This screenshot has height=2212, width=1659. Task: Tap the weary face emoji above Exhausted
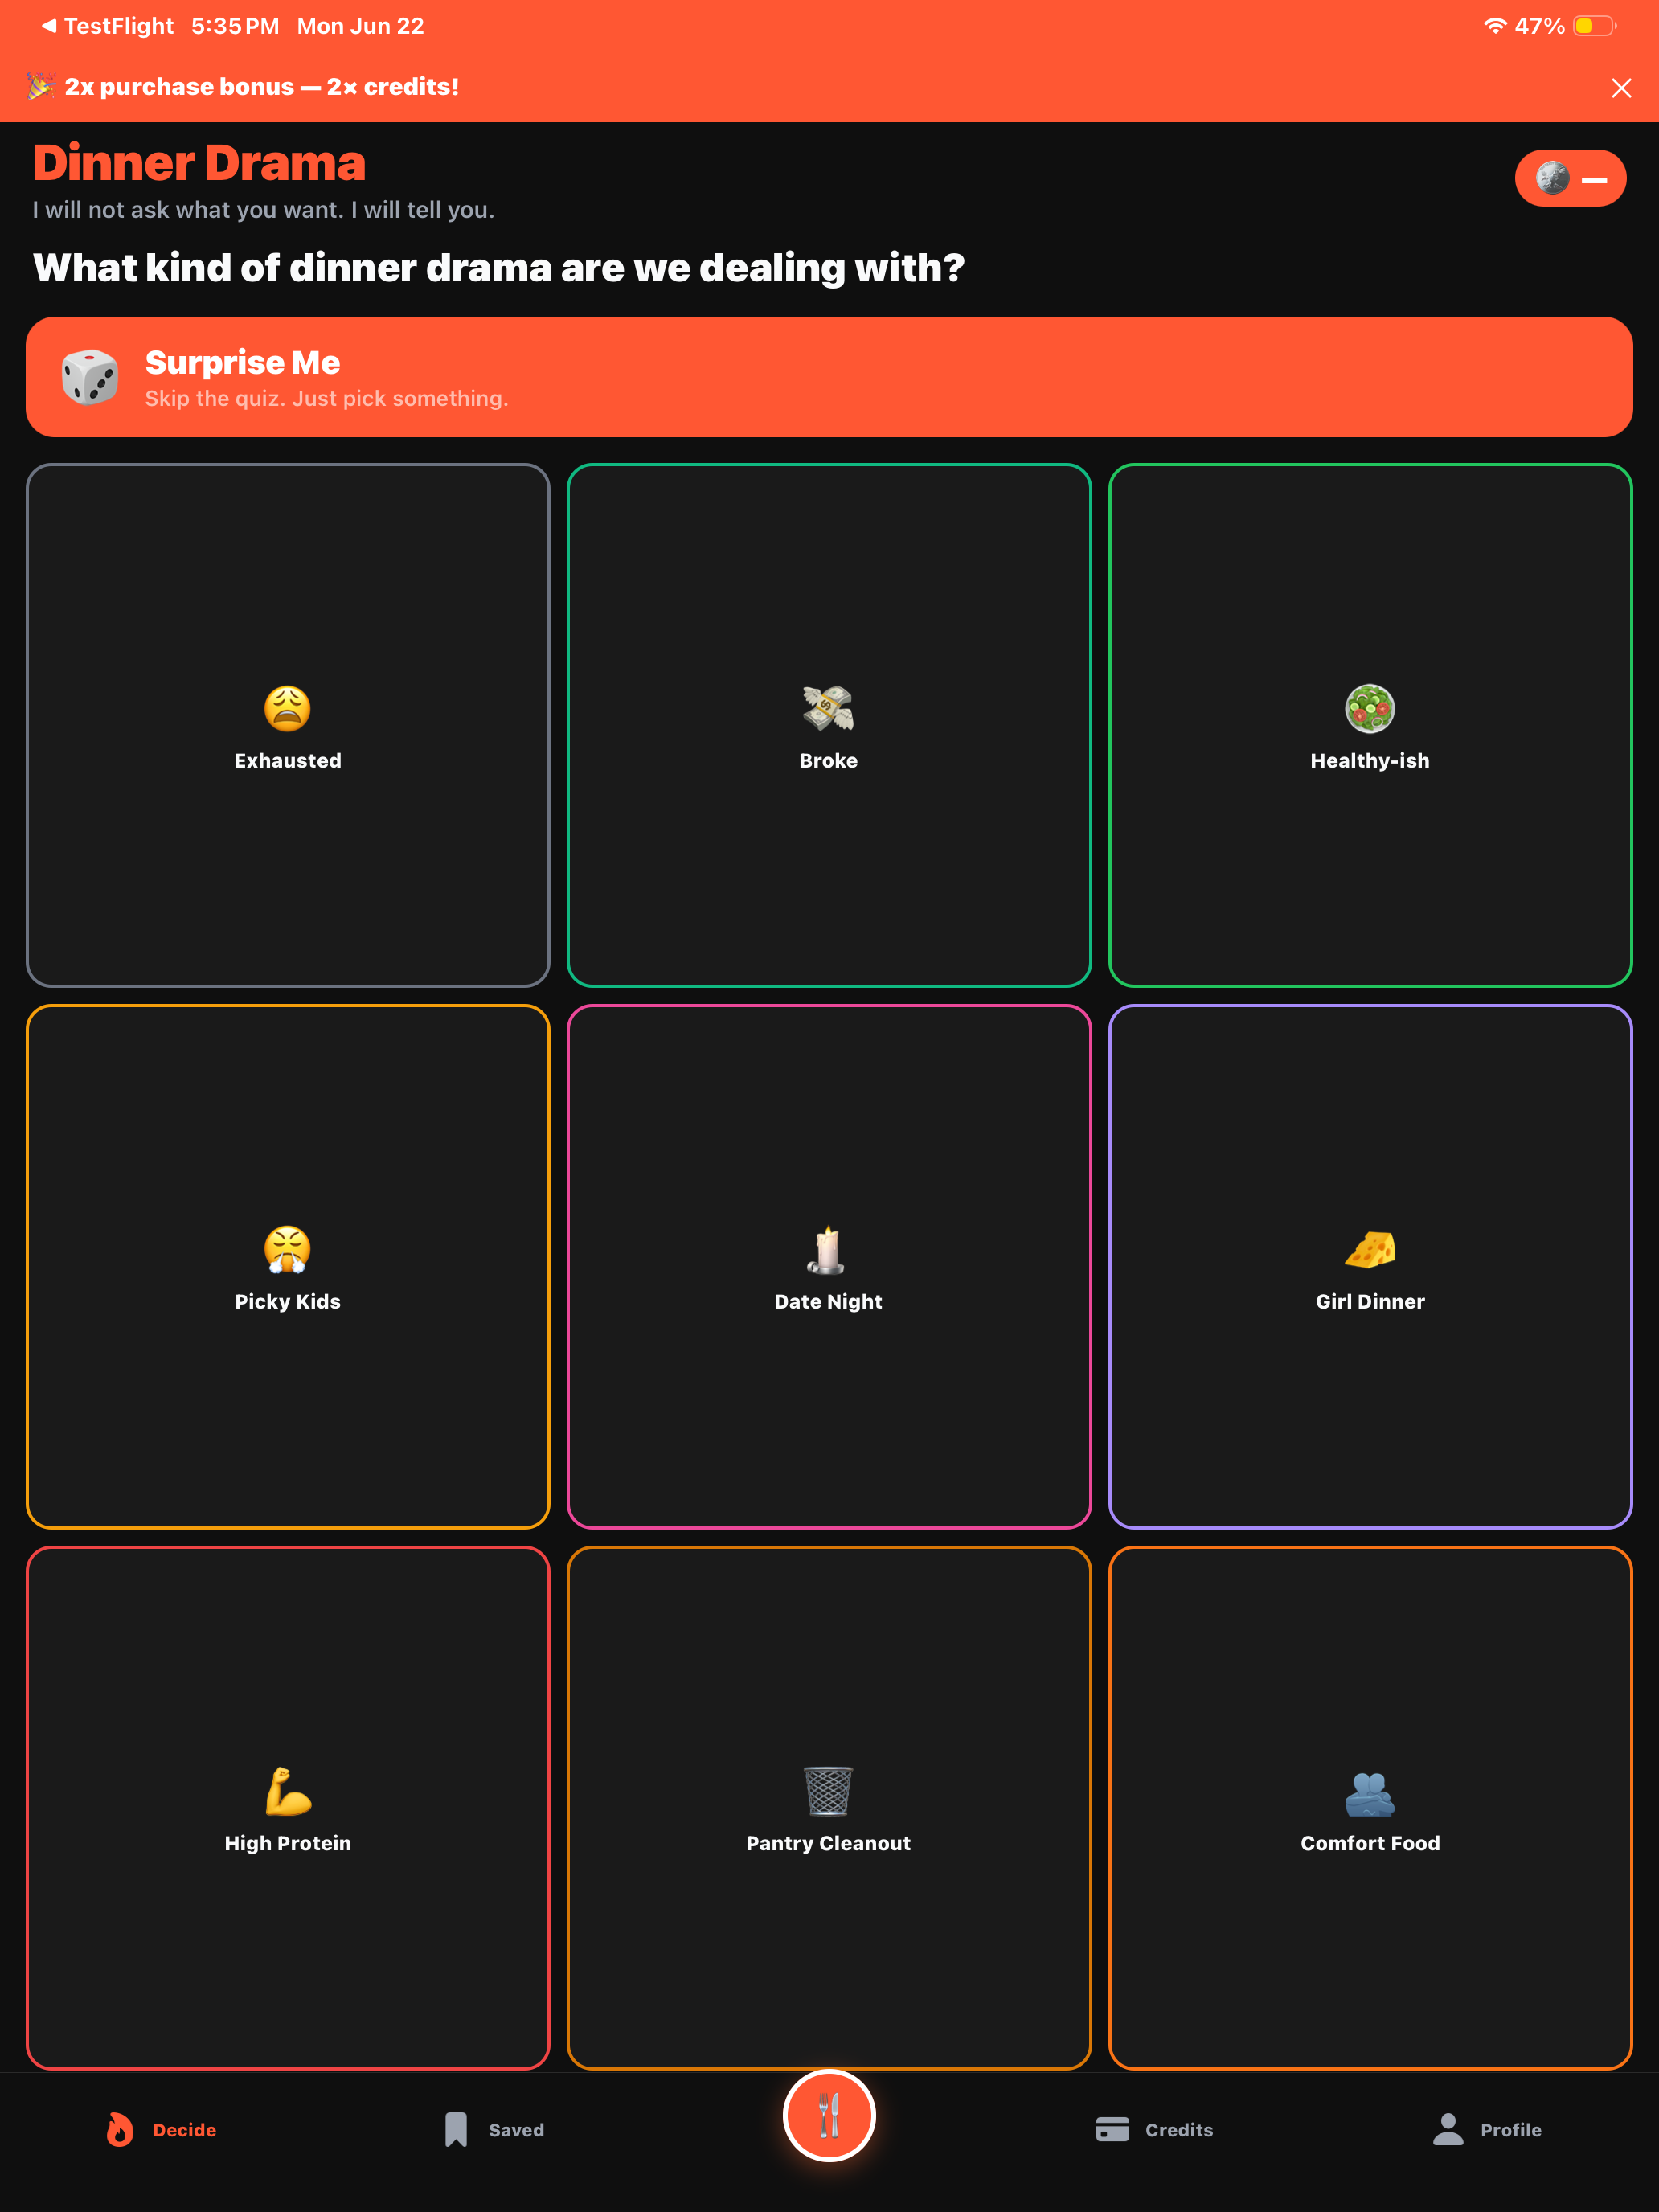[287, 708]
